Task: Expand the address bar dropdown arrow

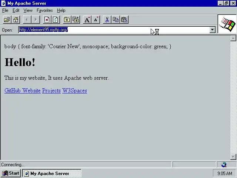Action: [212, 30]
